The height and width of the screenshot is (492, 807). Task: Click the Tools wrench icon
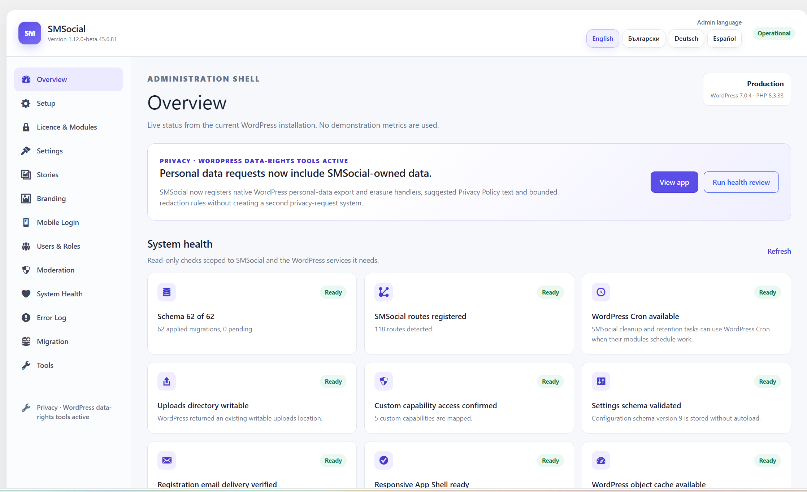pos(26,365)
